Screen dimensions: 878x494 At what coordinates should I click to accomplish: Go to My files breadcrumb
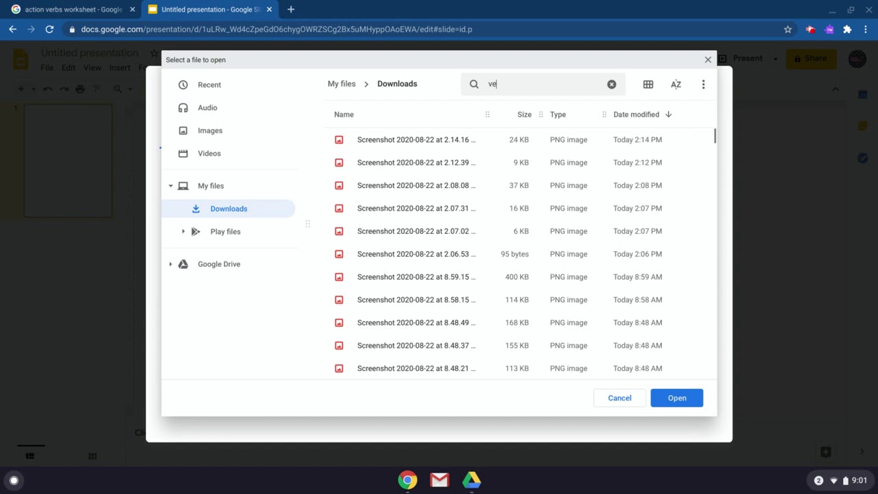pos(342,84)
